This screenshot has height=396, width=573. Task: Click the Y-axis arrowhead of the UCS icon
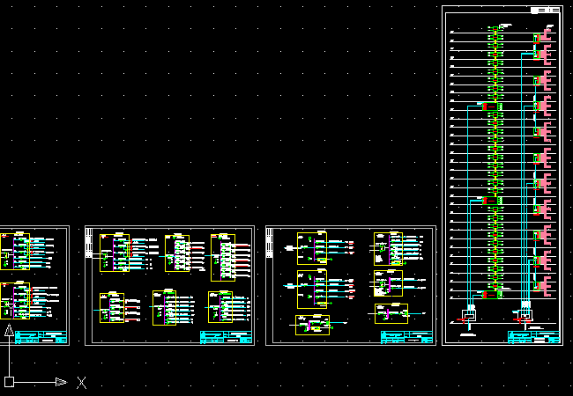[9, 331]
